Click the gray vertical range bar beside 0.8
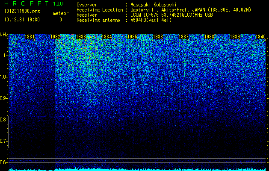269x171 pixels. (x=8, y=132)
